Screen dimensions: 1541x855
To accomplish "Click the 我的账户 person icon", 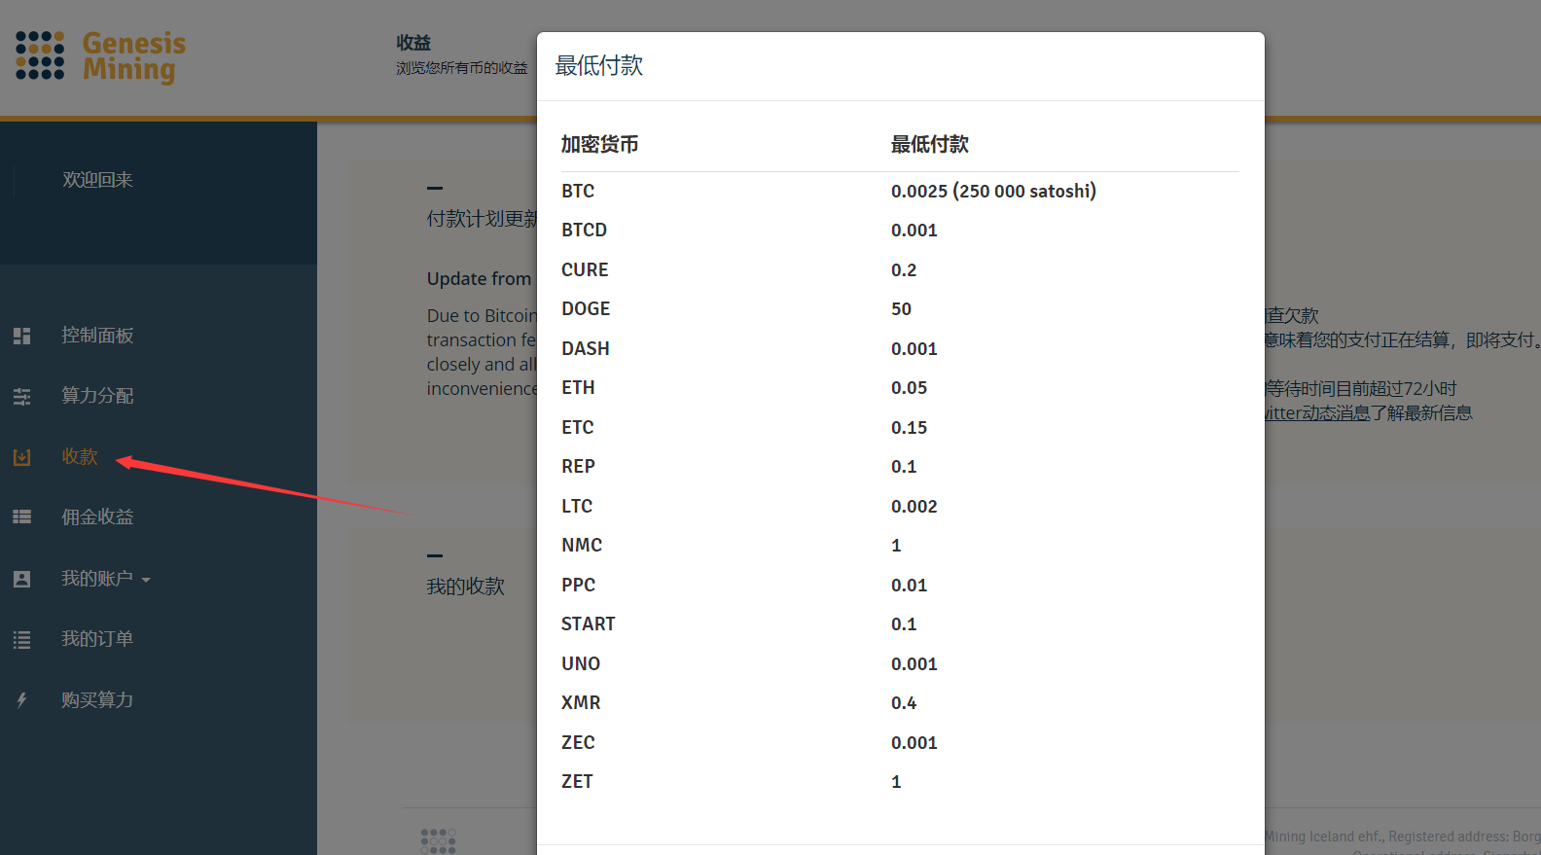I will pyautogui.click(x=22, y=579).
